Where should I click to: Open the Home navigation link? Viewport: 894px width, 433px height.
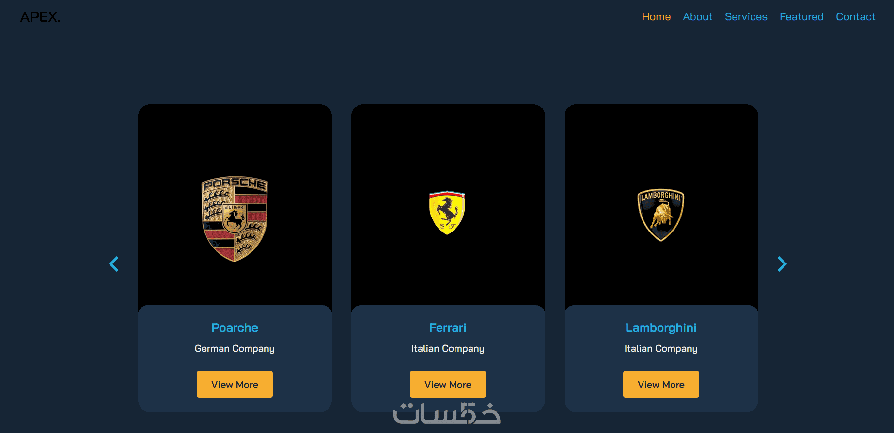[x=656, y=17]
